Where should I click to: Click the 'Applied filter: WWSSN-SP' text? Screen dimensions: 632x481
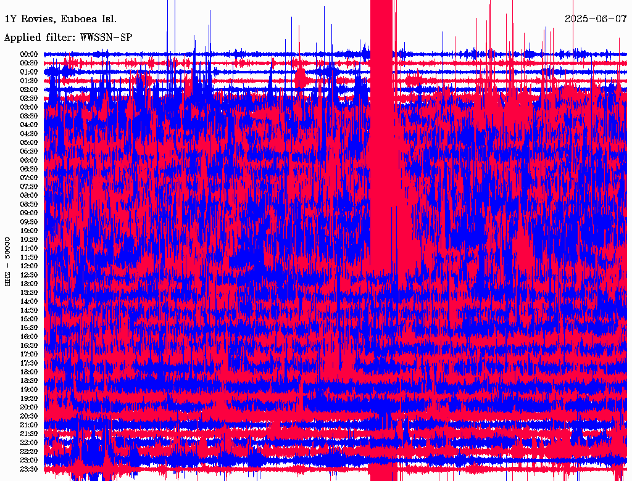[x=68, y=38]
